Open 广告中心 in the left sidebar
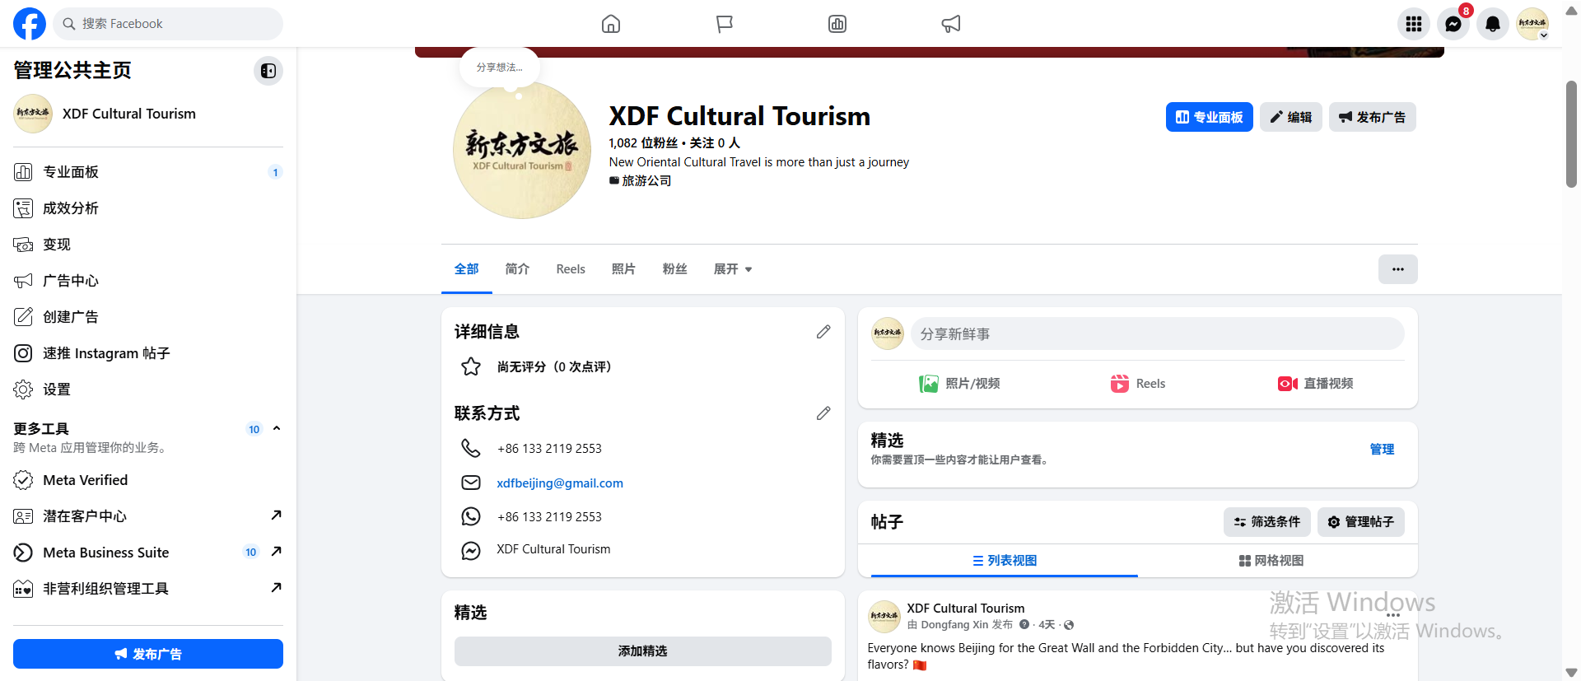This screenshot has height=681, width=1581. [148, 281]
